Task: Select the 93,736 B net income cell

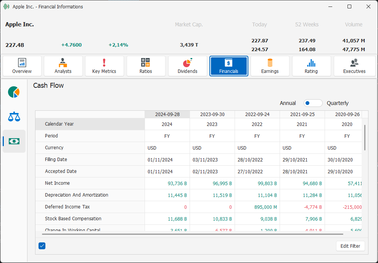Action: 167,183
